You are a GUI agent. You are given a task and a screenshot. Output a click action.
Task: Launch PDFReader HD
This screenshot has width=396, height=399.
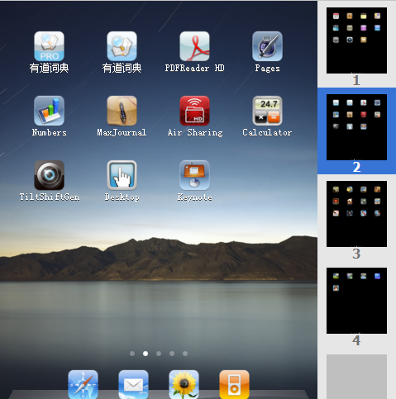pos(194,46)
